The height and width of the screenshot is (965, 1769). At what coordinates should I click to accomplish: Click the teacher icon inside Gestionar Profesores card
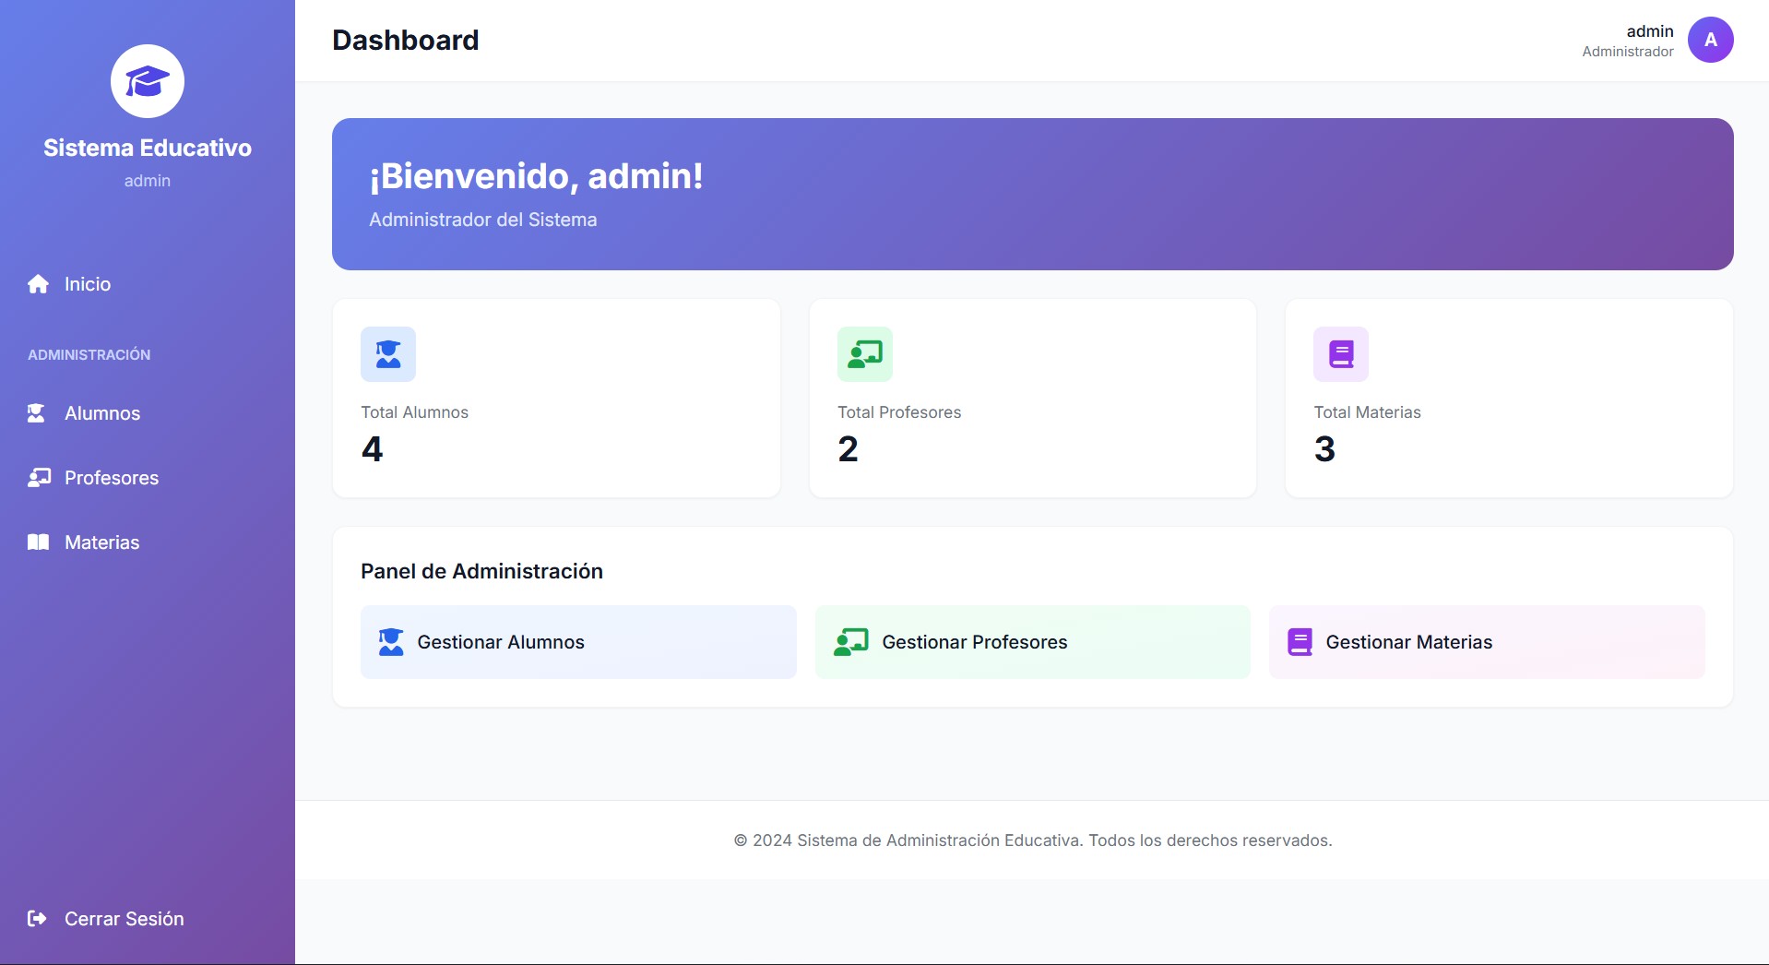[x=849, y=642]
